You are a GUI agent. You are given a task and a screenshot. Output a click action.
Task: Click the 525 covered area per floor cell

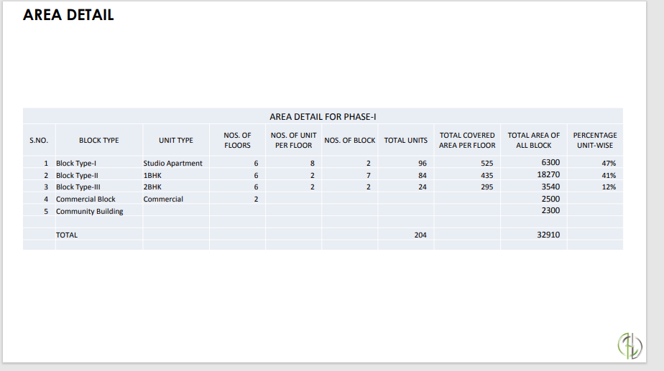487,164
